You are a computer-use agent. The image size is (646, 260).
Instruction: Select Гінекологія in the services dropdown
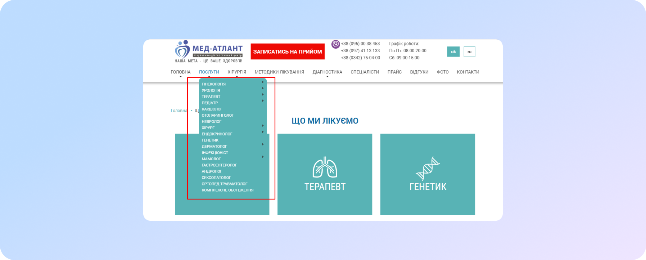coord(214,84)
